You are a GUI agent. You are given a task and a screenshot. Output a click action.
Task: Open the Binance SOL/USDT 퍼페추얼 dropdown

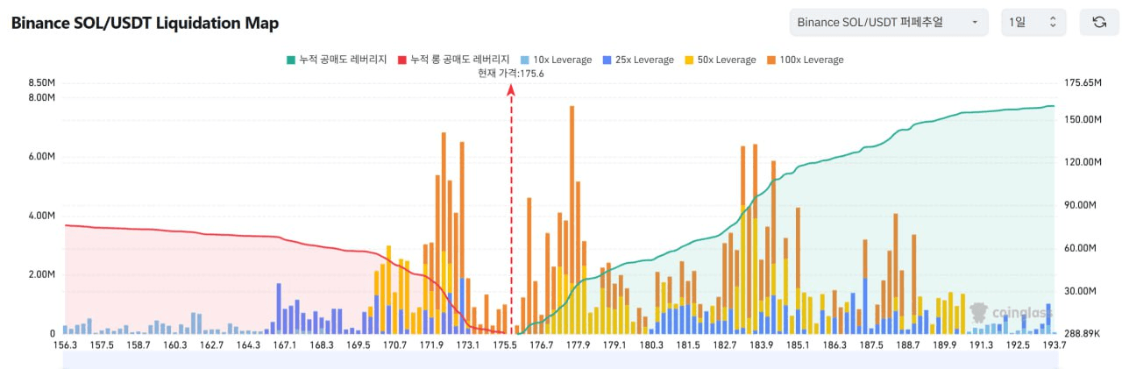click(x=889, y=22)
